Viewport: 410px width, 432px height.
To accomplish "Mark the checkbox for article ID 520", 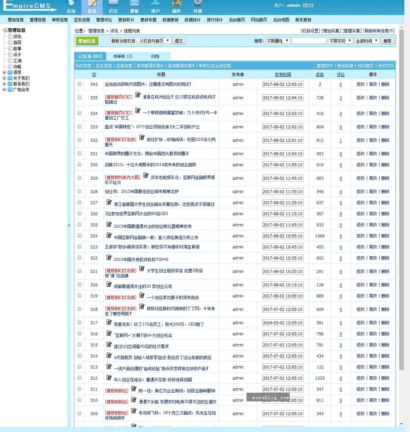I will 79,284.
